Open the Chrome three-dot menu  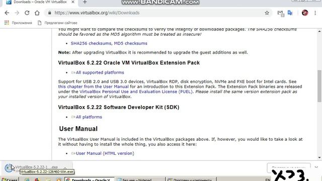[x=315, y=13]
